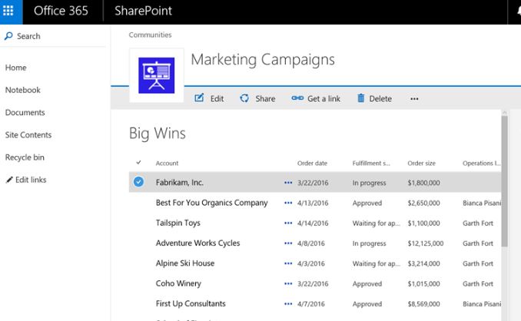The height and width of the screenshot is (321, 521).
Task: Click the Share circular arrow icon
Action: click(x=244, y=98)
